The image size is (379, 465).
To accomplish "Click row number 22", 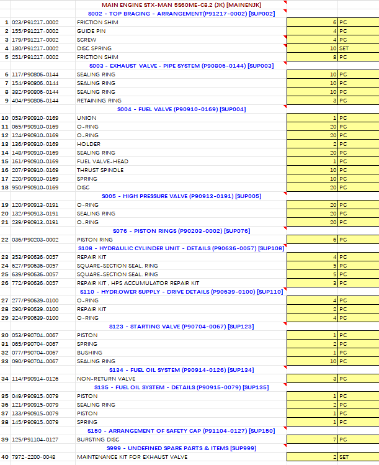I will 5,239.
